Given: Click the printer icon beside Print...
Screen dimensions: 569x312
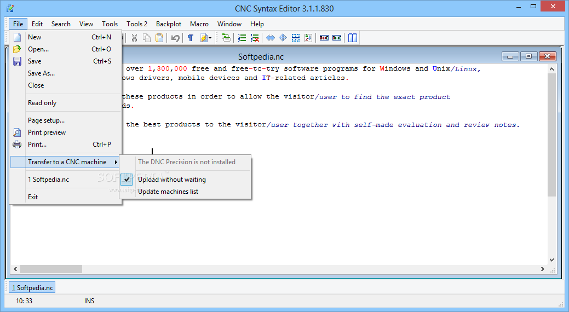Looking at the screenshot, I should 17,145.
